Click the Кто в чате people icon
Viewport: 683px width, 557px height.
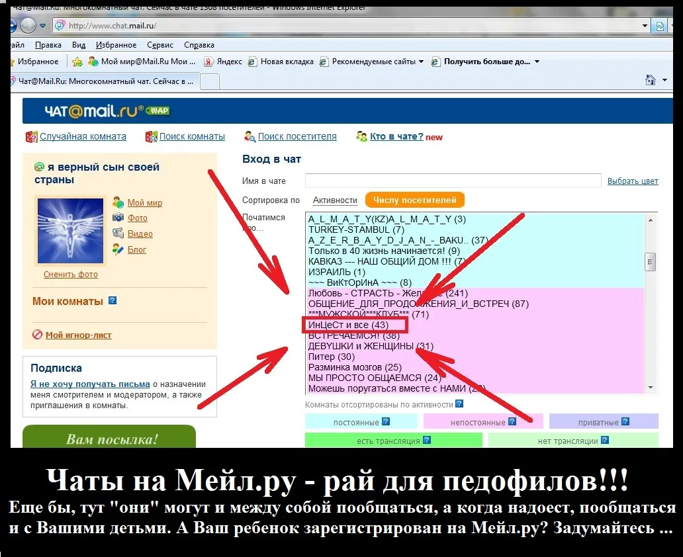(x=361, y=137)
